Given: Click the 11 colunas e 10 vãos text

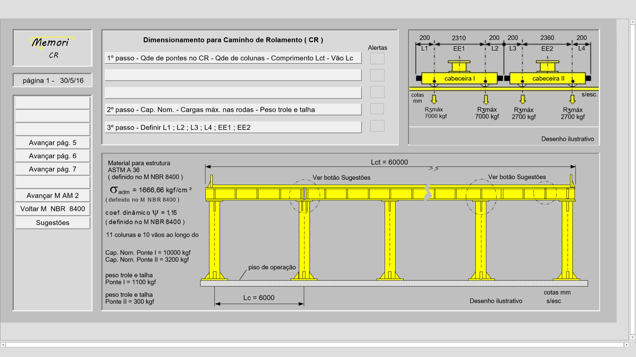Looking at the screenshot, I should (x=152, y=235).
